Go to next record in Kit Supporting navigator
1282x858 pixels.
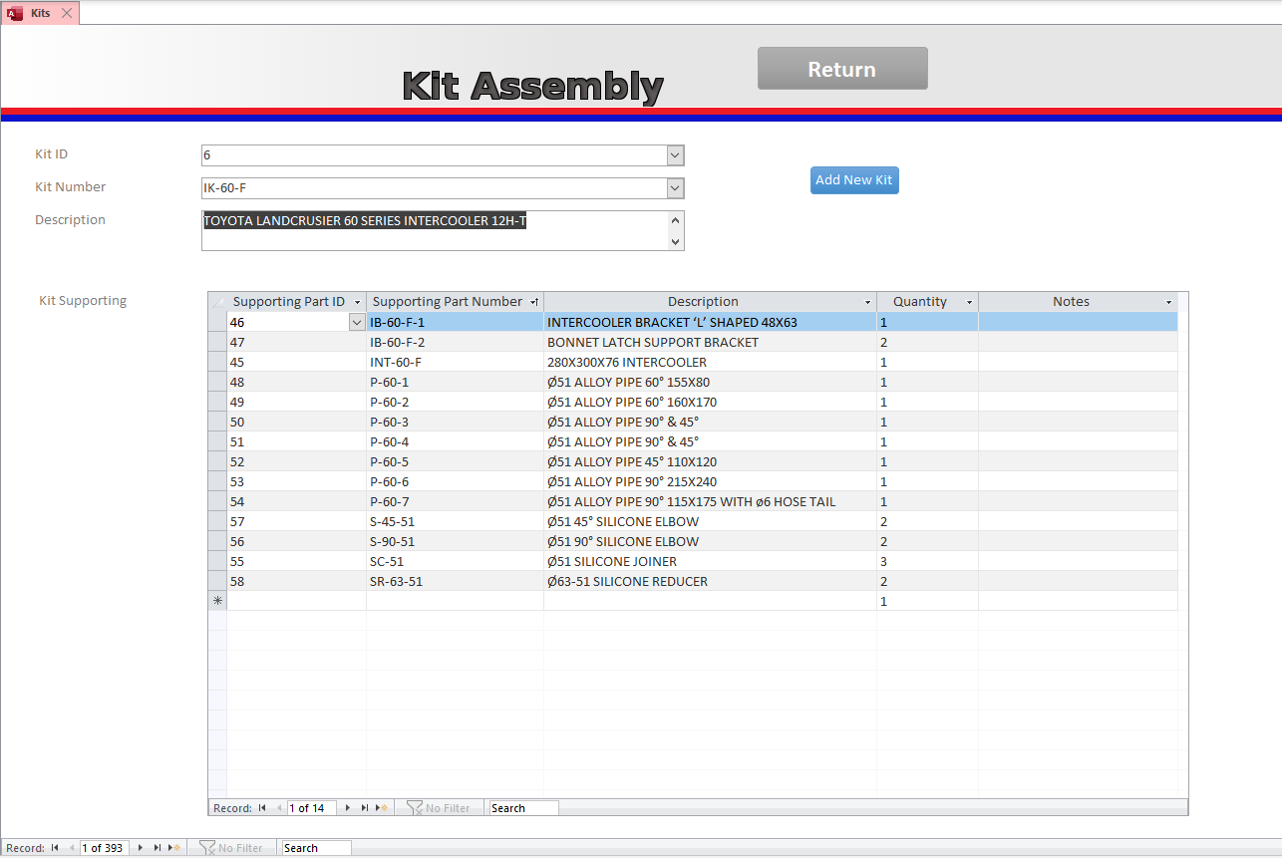[348, 808]
